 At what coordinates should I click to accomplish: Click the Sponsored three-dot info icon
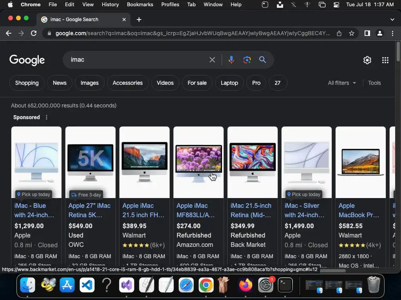[46, 117]
